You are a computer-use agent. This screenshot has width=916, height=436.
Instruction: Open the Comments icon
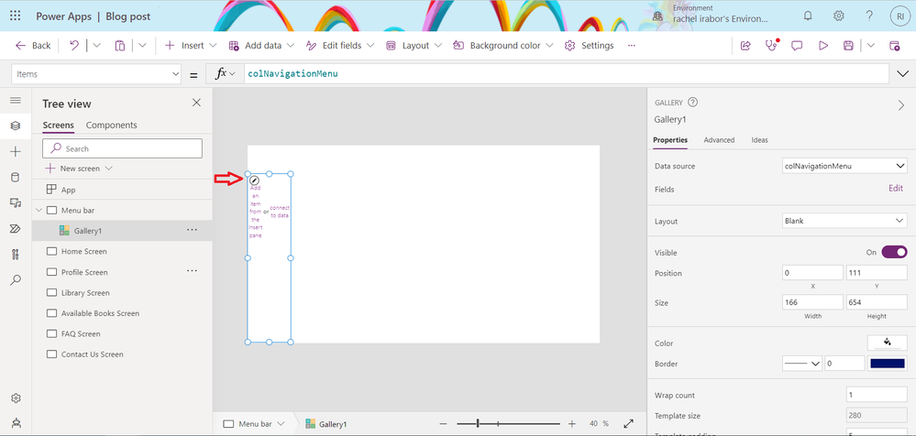[x=797, y=46]
